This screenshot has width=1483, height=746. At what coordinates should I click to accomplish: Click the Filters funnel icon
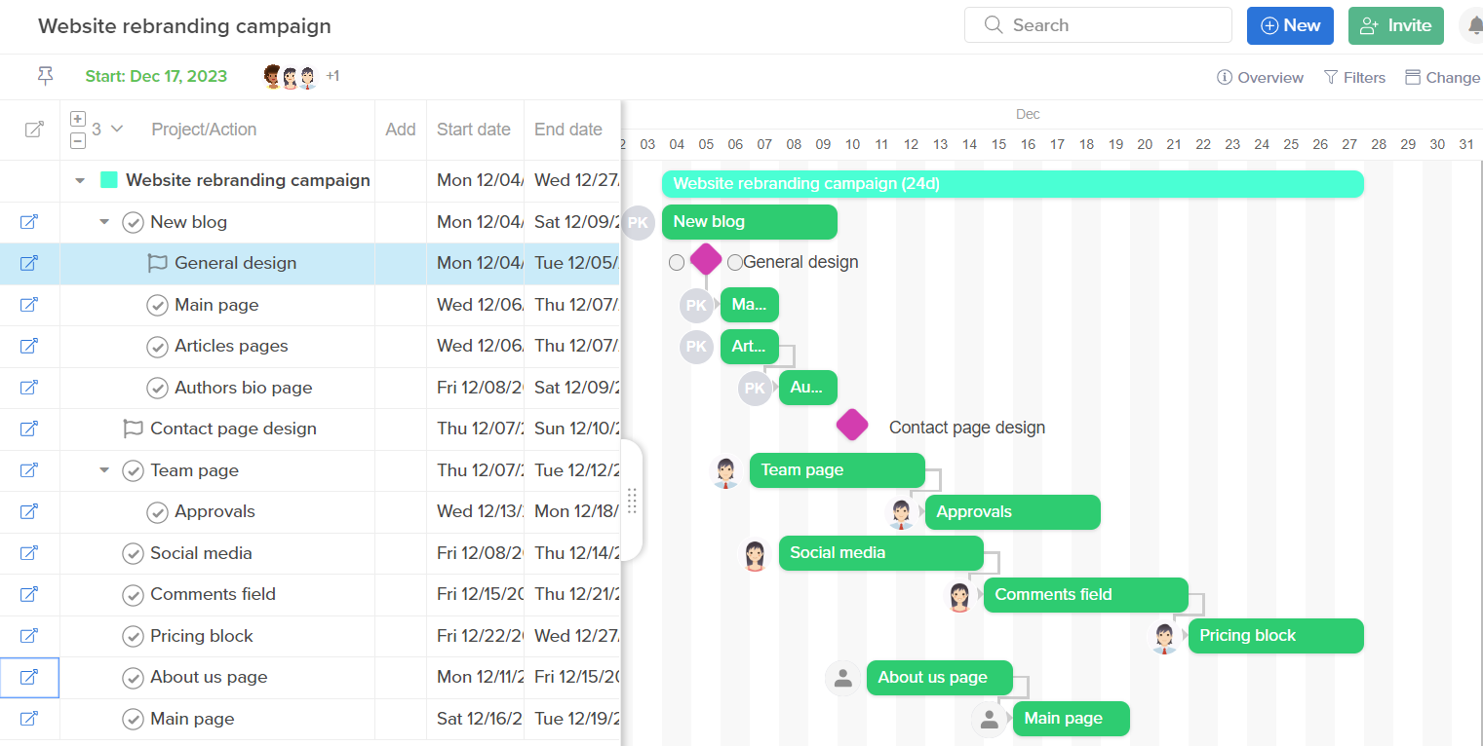[1329, 77]
